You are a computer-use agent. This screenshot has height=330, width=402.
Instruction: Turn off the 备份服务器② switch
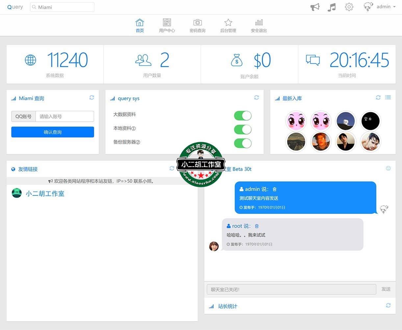[x=243, y=143]
